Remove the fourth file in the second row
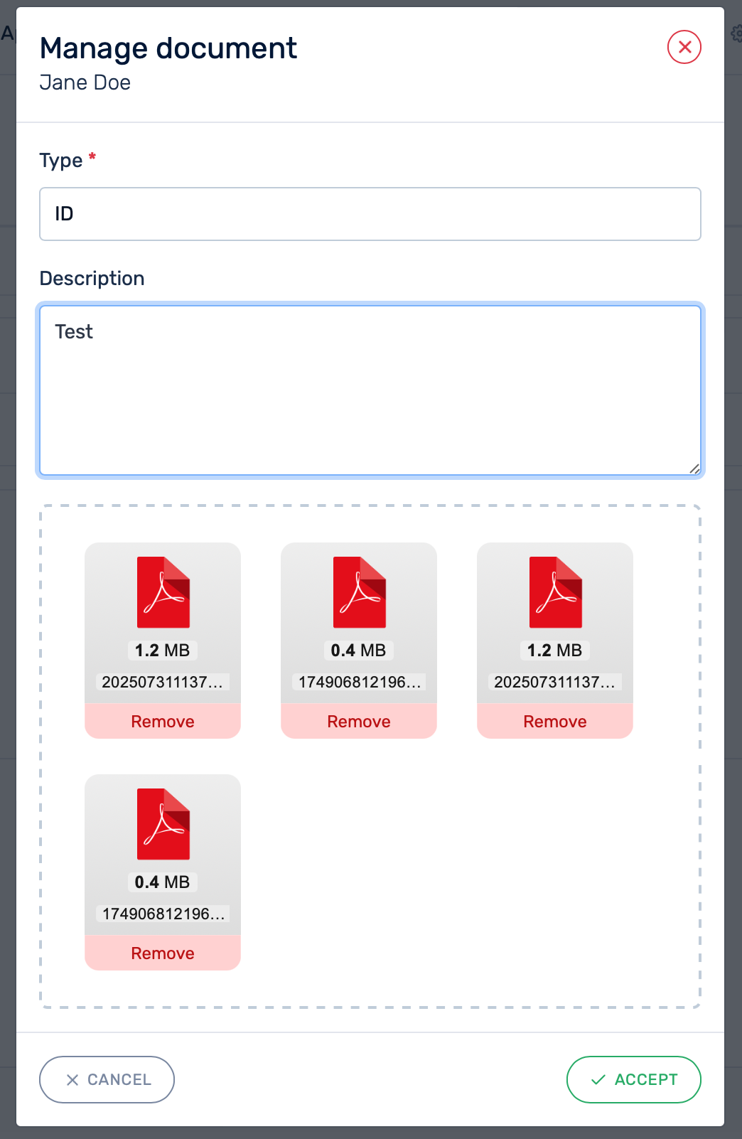The height and width of the screenshot is (1139, 742). coord(163,953)
